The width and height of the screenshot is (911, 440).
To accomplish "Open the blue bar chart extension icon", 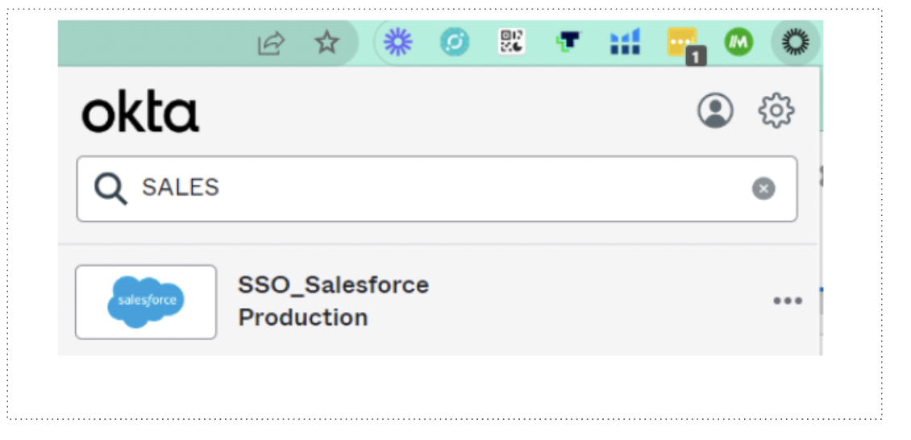I will [x=625, y=42].
